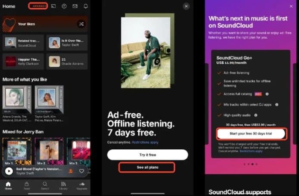
Task: Open Restrictions apply link under 7 days free
Action: coord(145,142)
